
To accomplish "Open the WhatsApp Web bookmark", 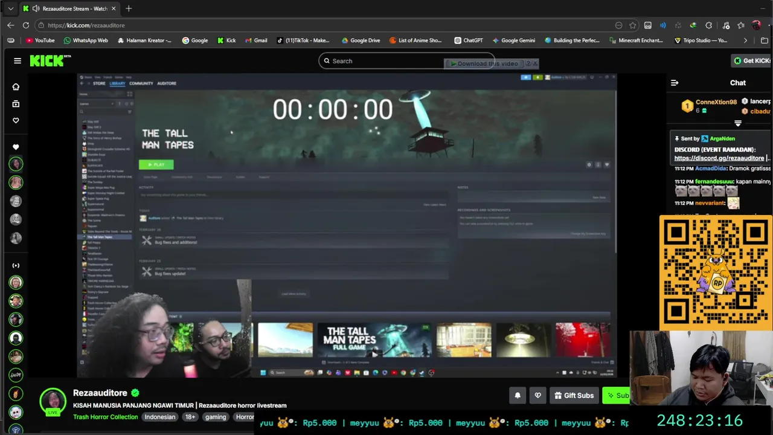I will tap(86, 40).
